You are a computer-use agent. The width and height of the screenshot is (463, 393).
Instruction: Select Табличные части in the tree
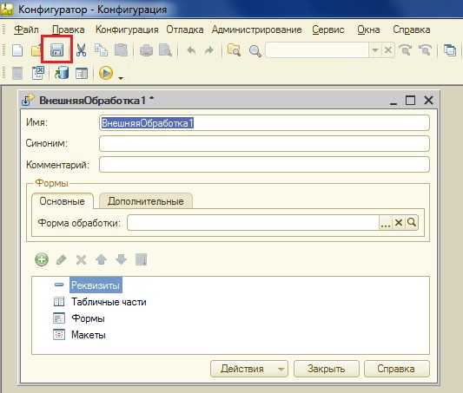coord(109,302)
